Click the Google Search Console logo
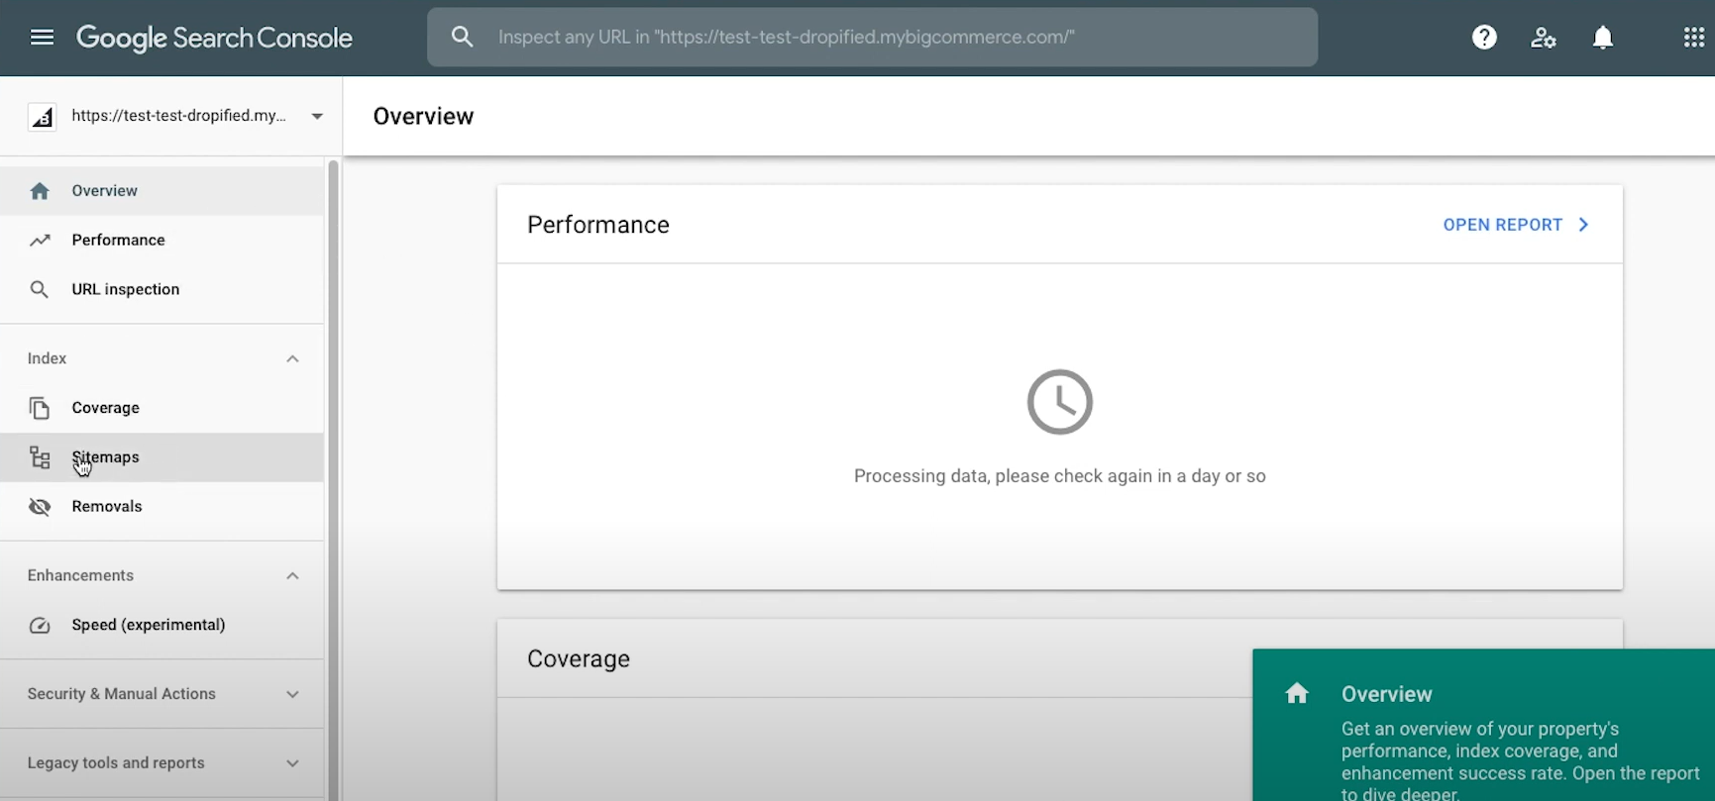The image size is (1715, 801). [214, 38]
